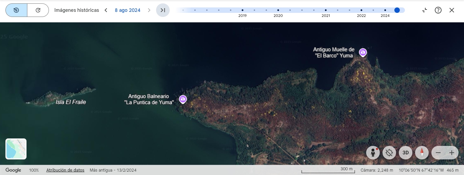Image resolution: width=464 pixels, height=175 pixels.
Task: Open the 8 ago 2024 date picker
Action: (127, 10)
